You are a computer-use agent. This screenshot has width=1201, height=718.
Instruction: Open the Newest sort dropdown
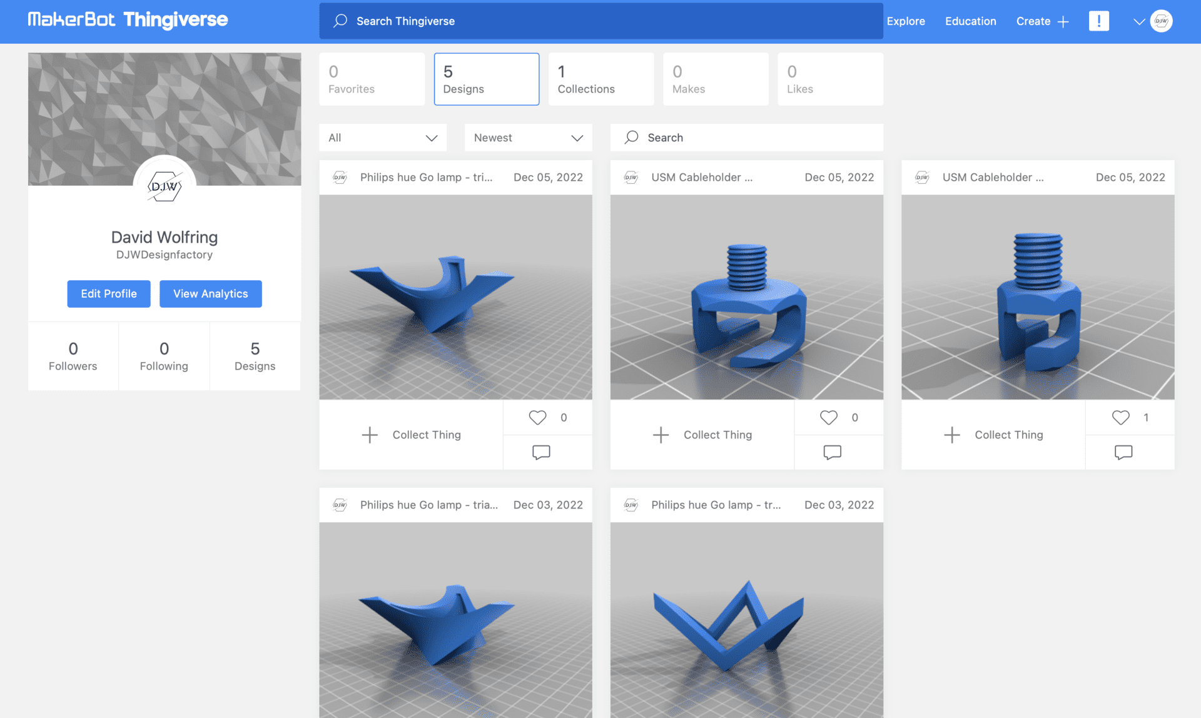coord(528,138)
